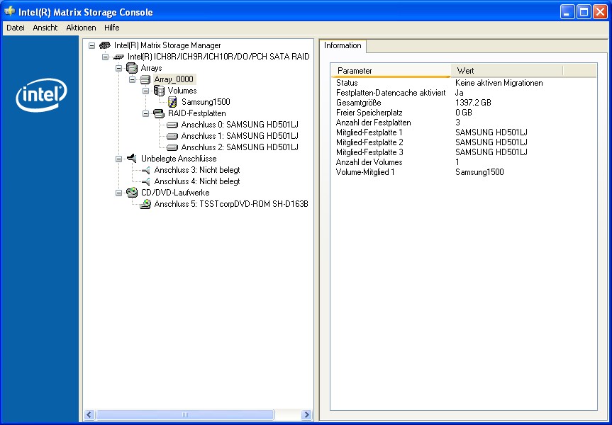This screenshot has width=612, height=425.
Task: Select the RAID-Festplatten tree label
Action: (196, 113)
